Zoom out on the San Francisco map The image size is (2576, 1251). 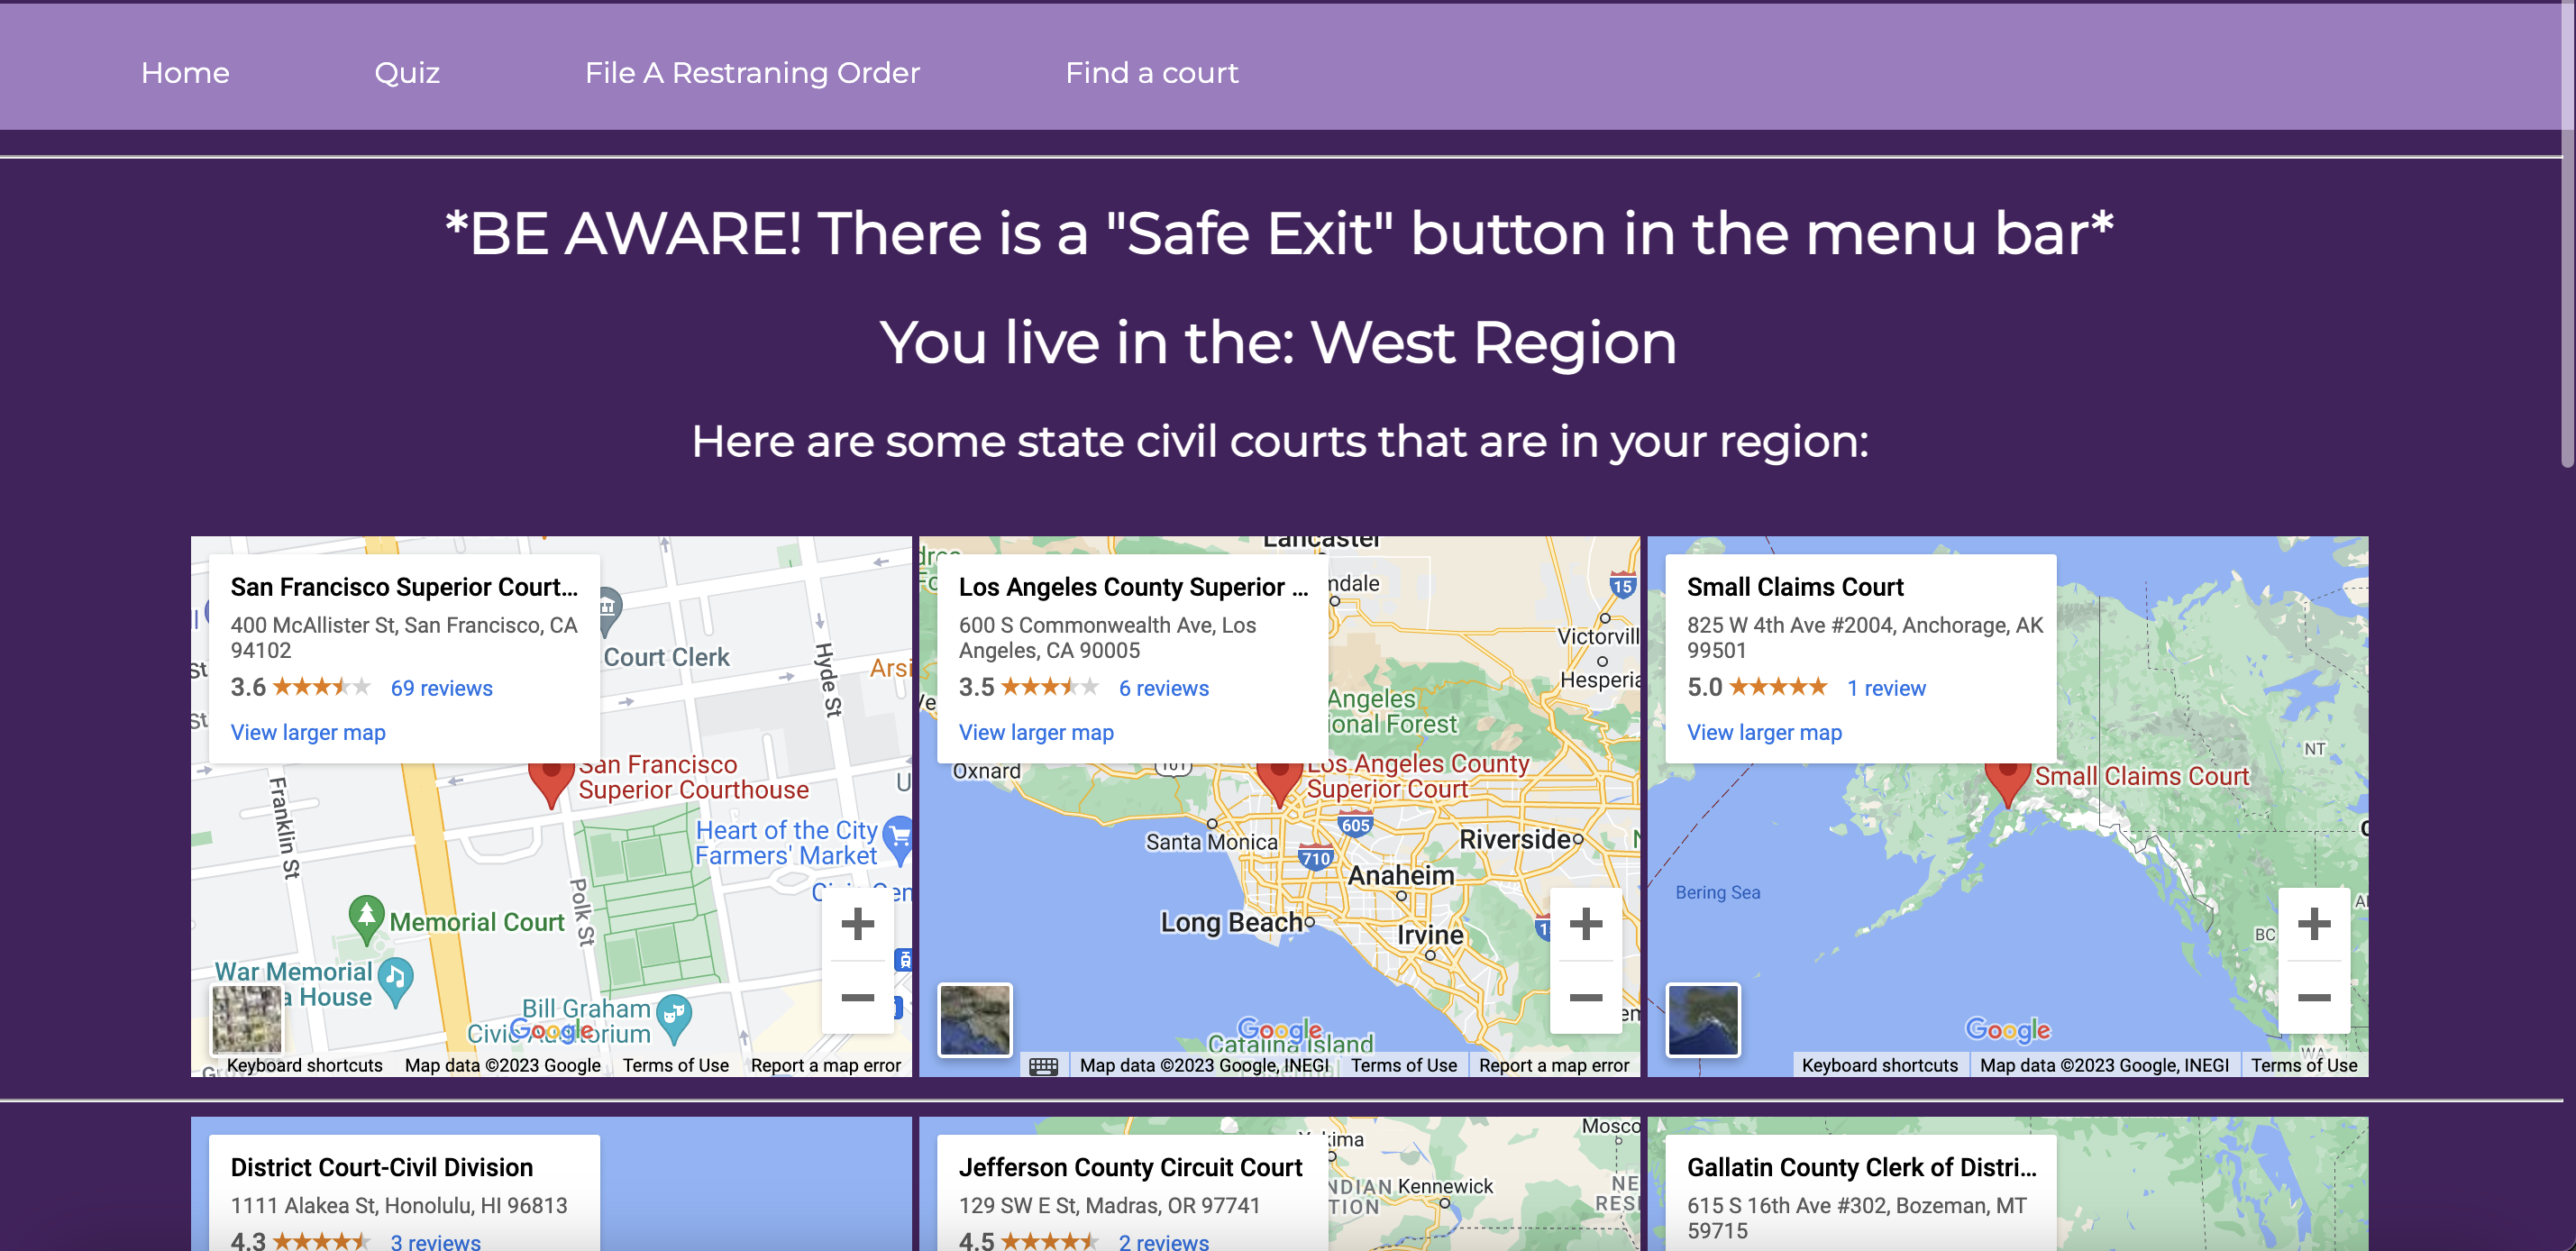point(857,997)
